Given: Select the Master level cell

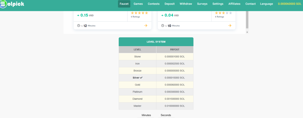Looking at the screenshot, I should tap(137, 106).
